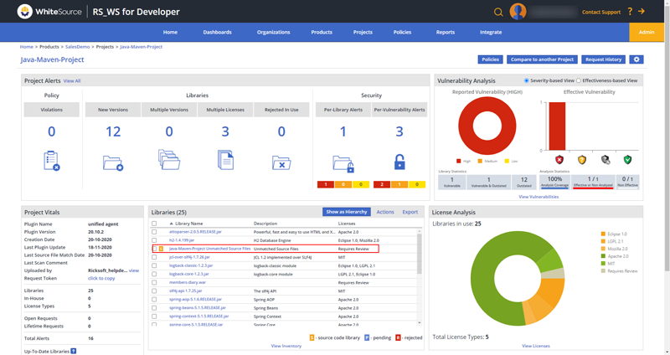Click the Rejected In Use folder icon
The height and width of the screenshot is (355, 670).
pos(281,162)
